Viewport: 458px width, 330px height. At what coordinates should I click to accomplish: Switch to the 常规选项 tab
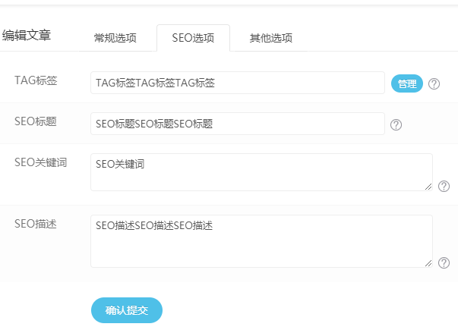tap(115, 38)
